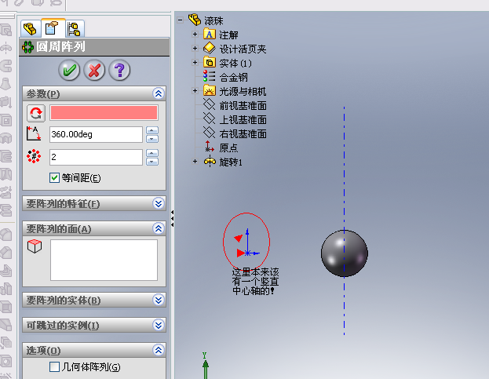
Task: Expand the 要阵列的实体(B) section
Action: coord(159,300)
